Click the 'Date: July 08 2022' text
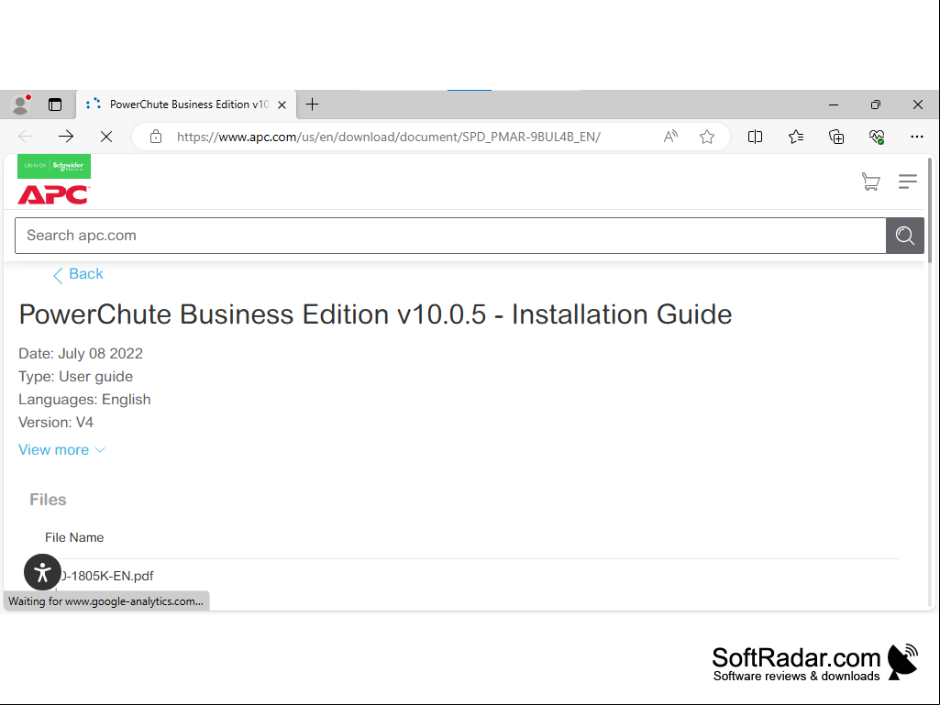 (81, 354)
